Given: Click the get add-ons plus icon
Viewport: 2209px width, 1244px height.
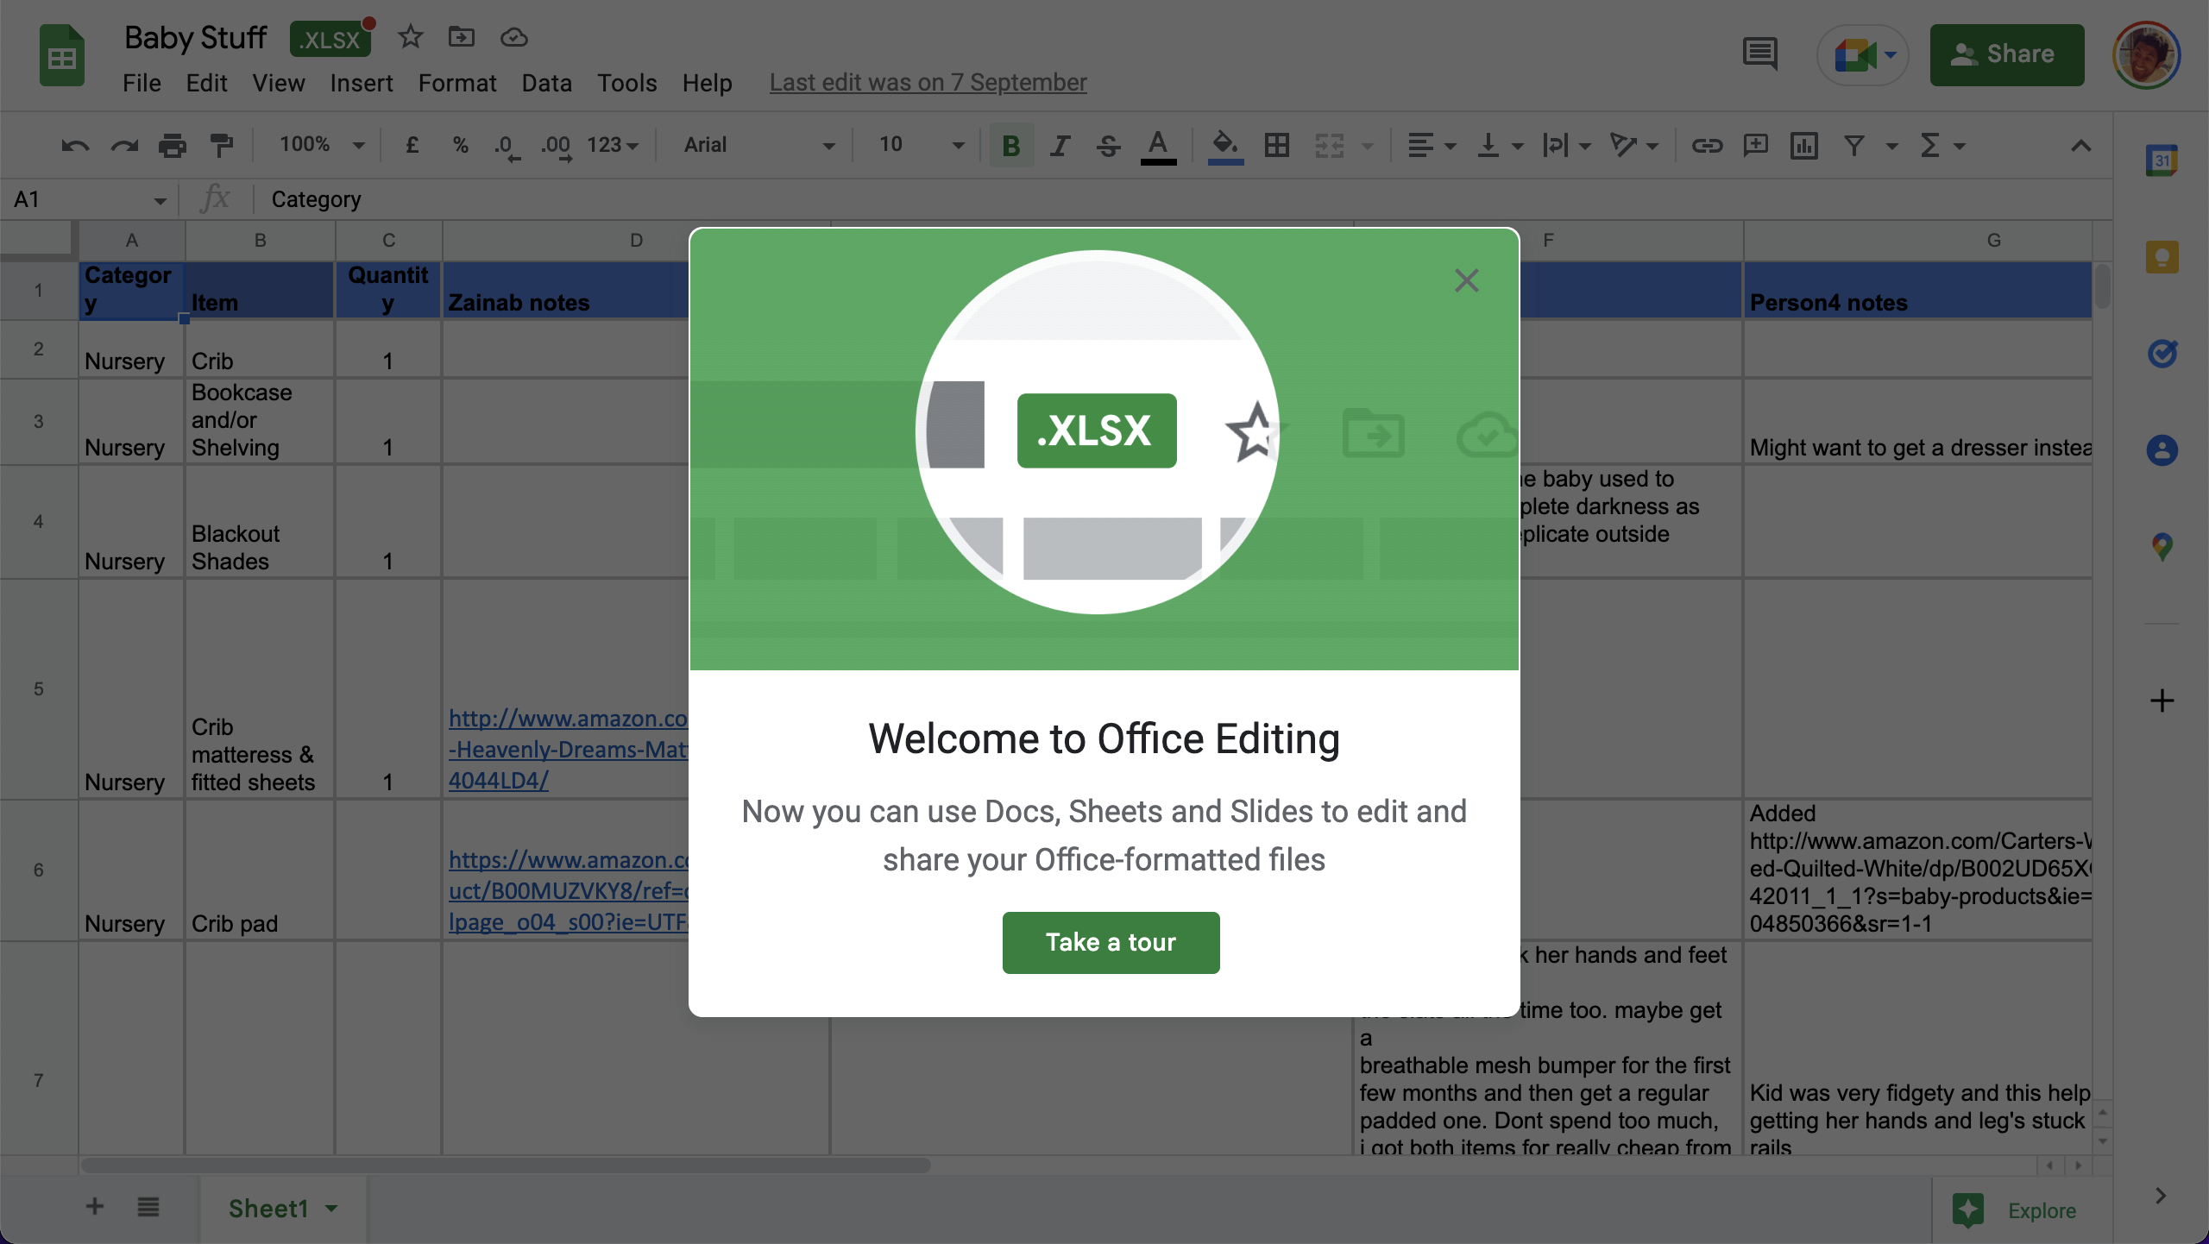Looking at the screenshot, I should point(2162,701).
